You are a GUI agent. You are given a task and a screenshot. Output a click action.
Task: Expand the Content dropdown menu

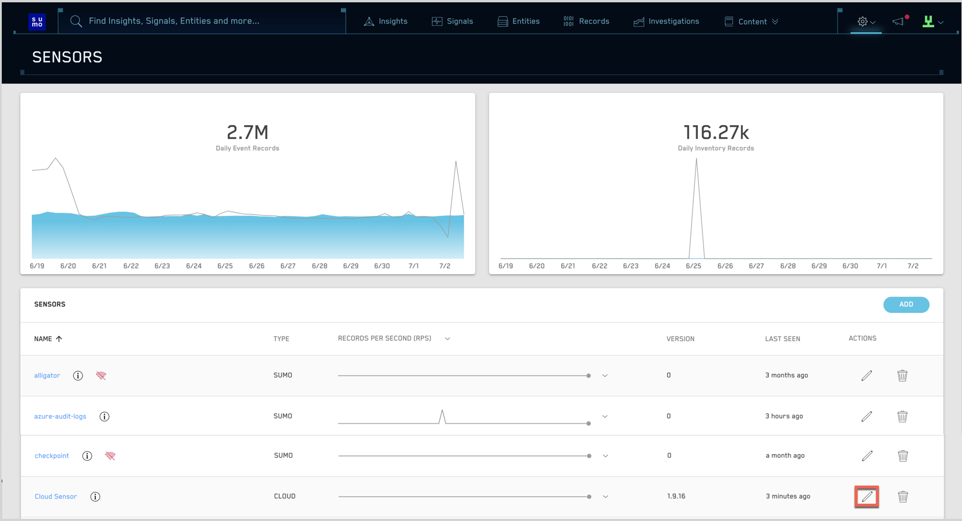(x=752, y=21)
